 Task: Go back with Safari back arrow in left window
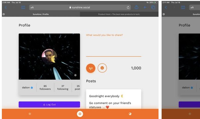(x=6, y=7)
